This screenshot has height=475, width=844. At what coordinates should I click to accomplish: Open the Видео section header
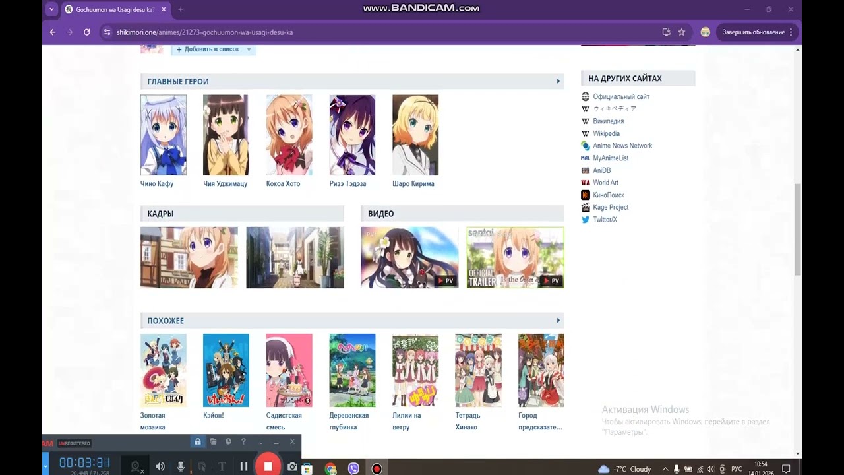pyautogui.click(x=380, y=214)
